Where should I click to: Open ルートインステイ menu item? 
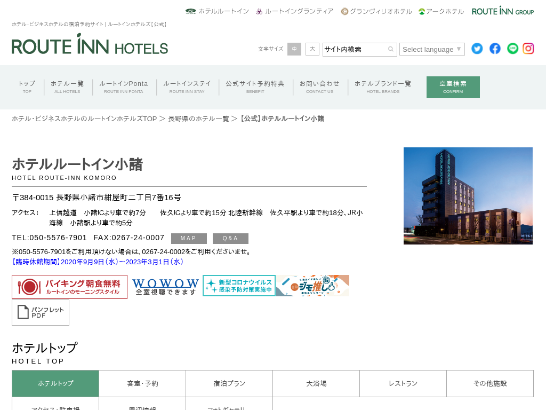[187, 87]
